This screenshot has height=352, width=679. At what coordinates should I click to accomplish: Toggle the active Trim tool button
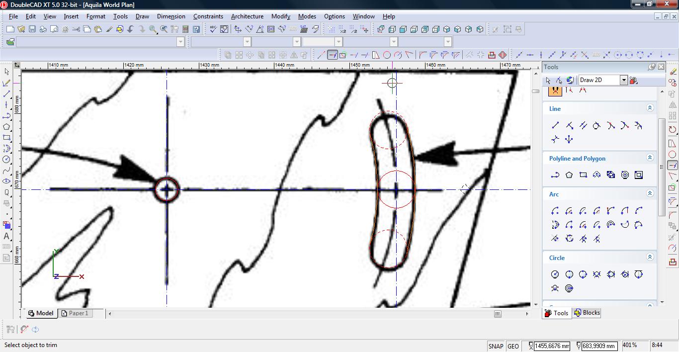[x=332, y=55]
